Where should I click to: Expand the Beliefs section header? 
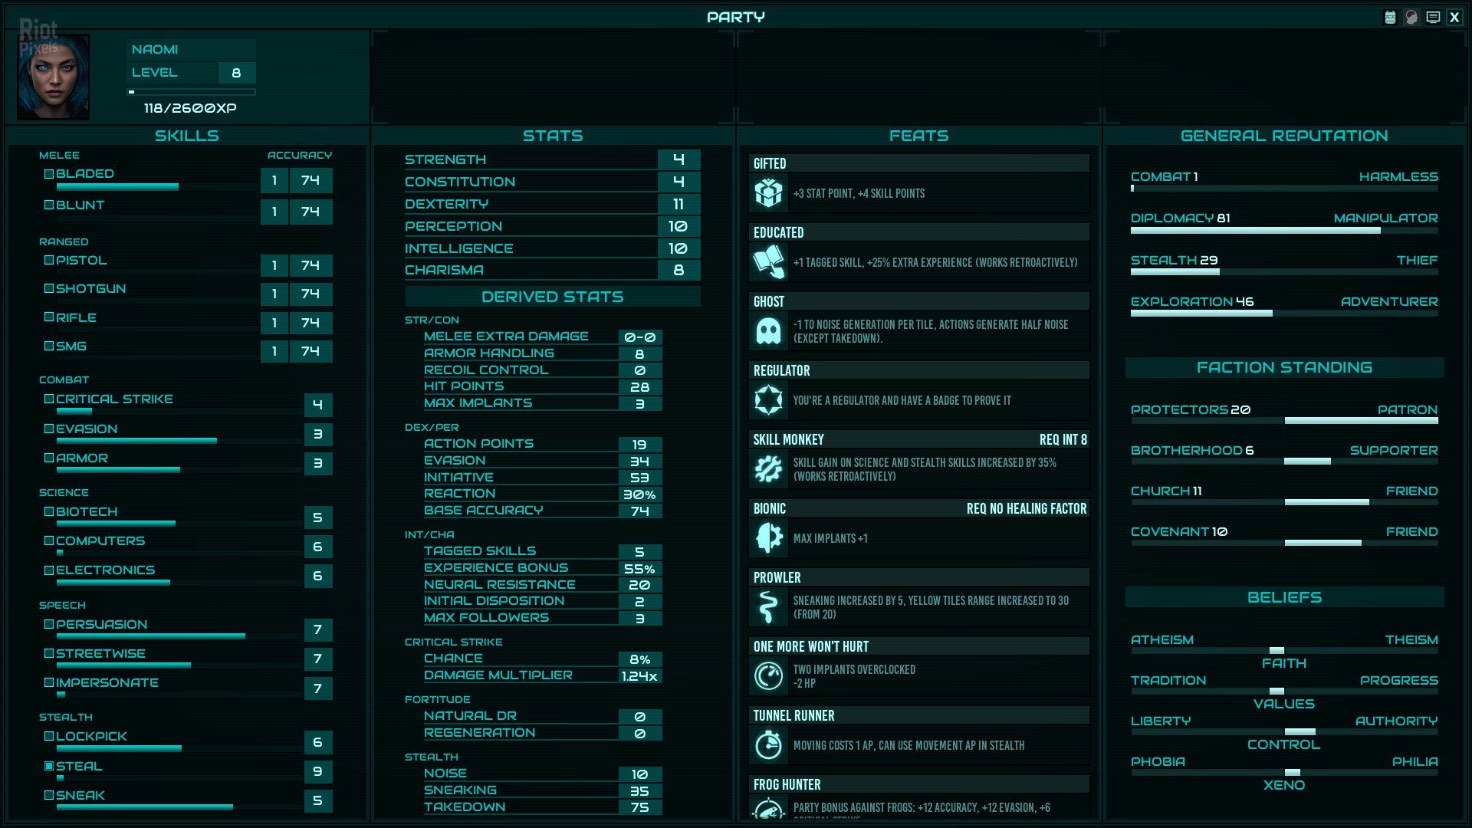pos(1283,596)
